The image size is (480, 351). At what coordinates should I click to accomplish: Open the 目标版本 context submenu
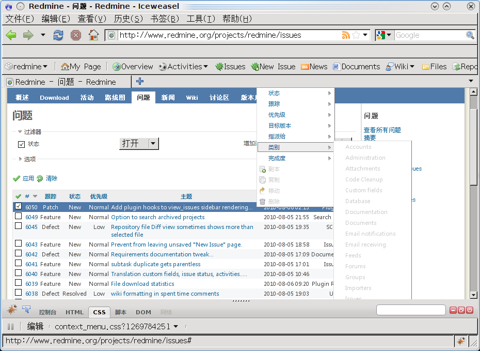(x=296, y=126)
